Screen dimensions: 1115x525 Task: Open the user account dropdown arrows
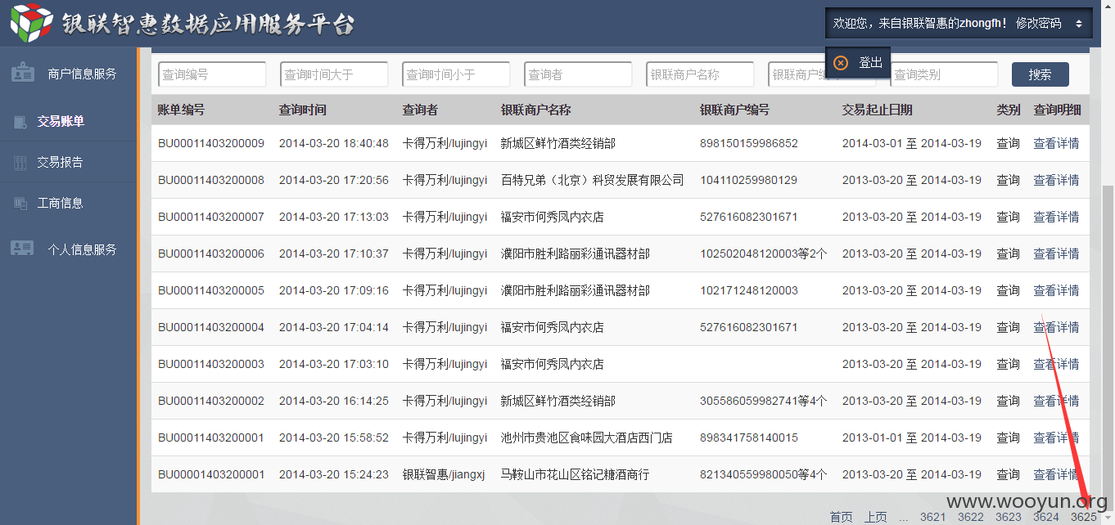[1078, 24]
